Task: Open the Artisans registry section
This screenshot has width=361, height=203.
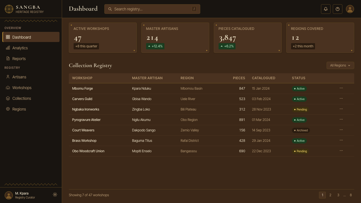Action: click(31, 77)
